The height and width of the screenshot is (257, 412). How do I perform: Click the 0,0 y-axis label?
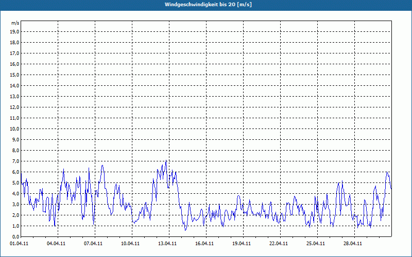16,236
